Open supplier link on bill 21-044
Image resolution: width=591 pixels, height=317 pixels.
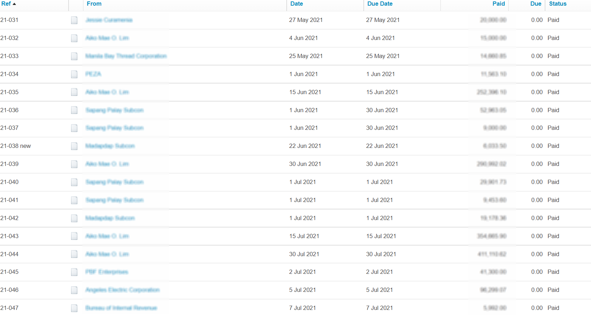tap(107, 254)
